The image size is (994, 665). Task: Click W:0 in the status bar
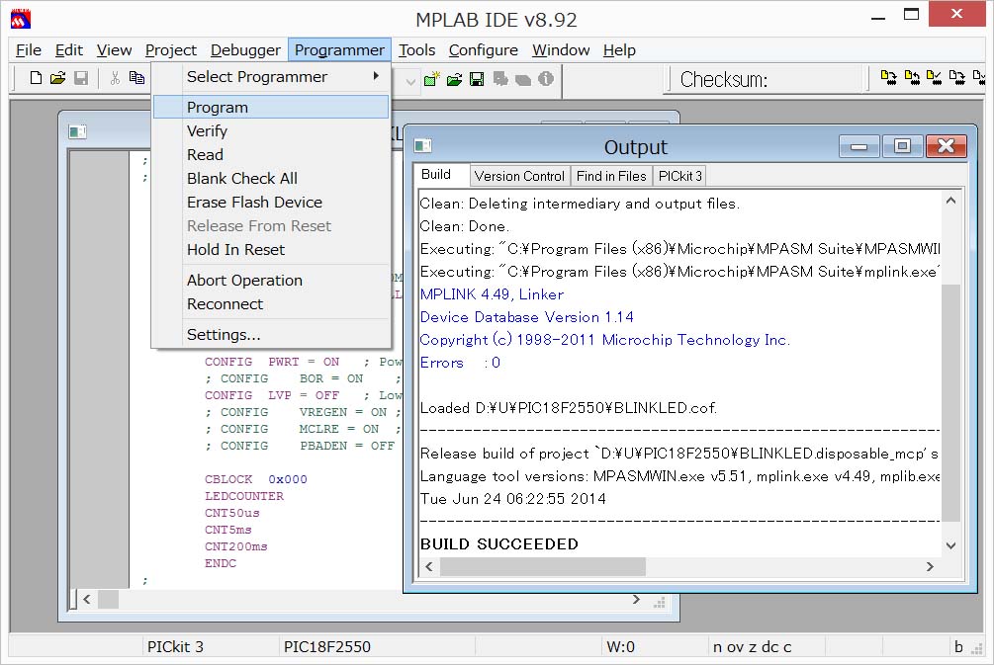coord(620,646)
